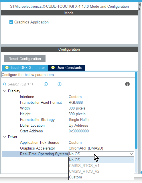Screen dimensions: 142x183
Task: Click the search magnifier icon
Action: click(x=5, y=84)
